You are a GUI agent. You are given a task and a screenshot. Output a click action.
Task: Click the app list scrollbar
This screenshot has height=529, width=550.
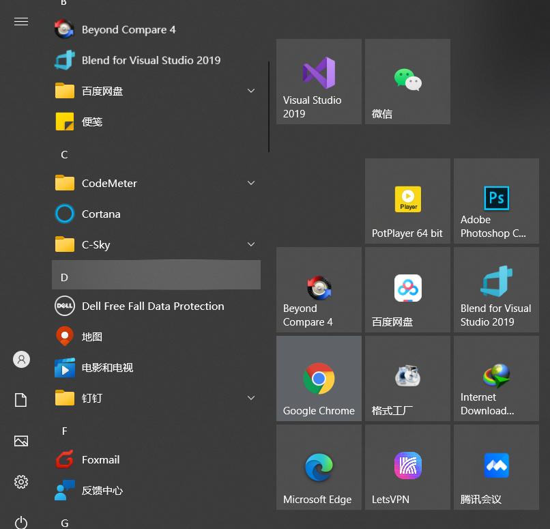pos(269,107)
